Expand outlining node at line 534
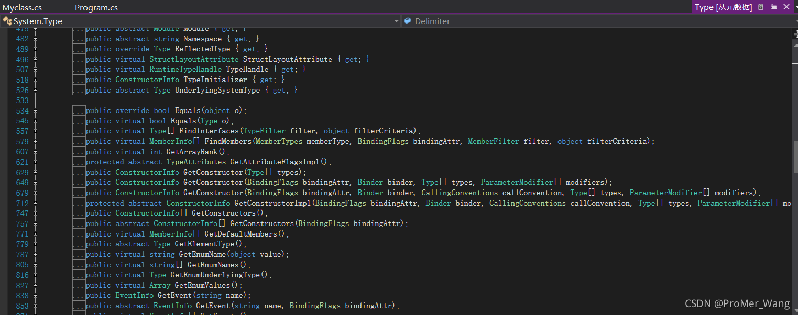 tap(35, 110)
